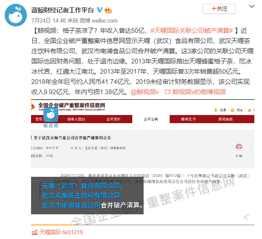Expand the post options chevron
Viewport: 262px width, 239px height.
(252, 6)
